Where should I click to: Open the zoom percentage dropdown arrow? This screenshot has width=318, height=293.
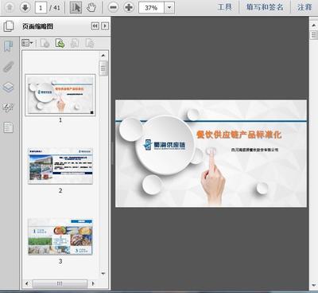169,8
